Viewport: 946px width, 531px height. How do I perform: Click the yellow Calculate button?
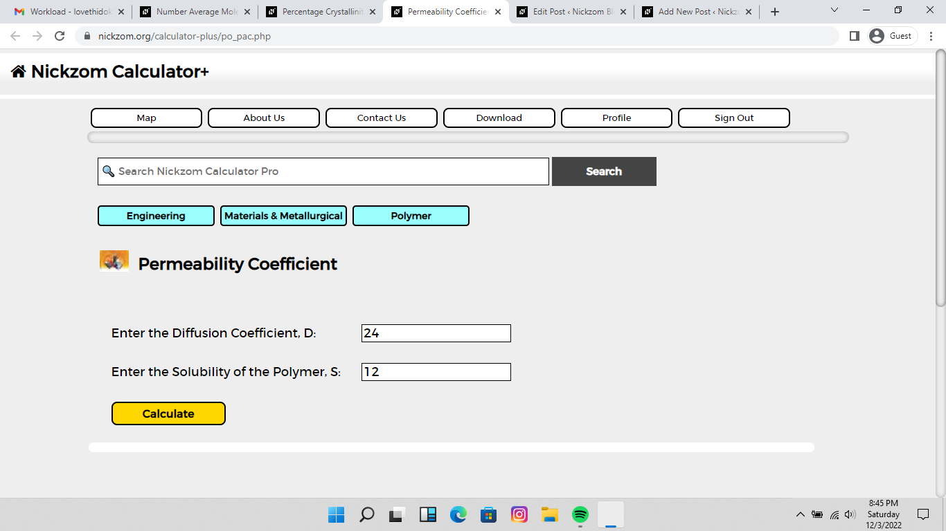168,413
